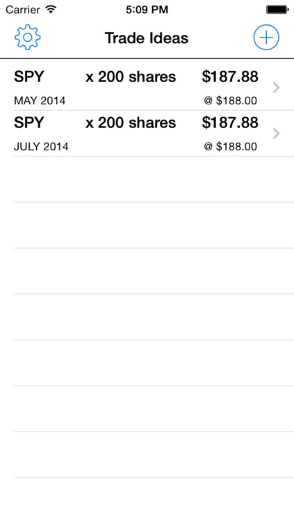
Task: Click '@ $188.00' under the JULY 2014 trade
Action: click(x=231, y=146)
